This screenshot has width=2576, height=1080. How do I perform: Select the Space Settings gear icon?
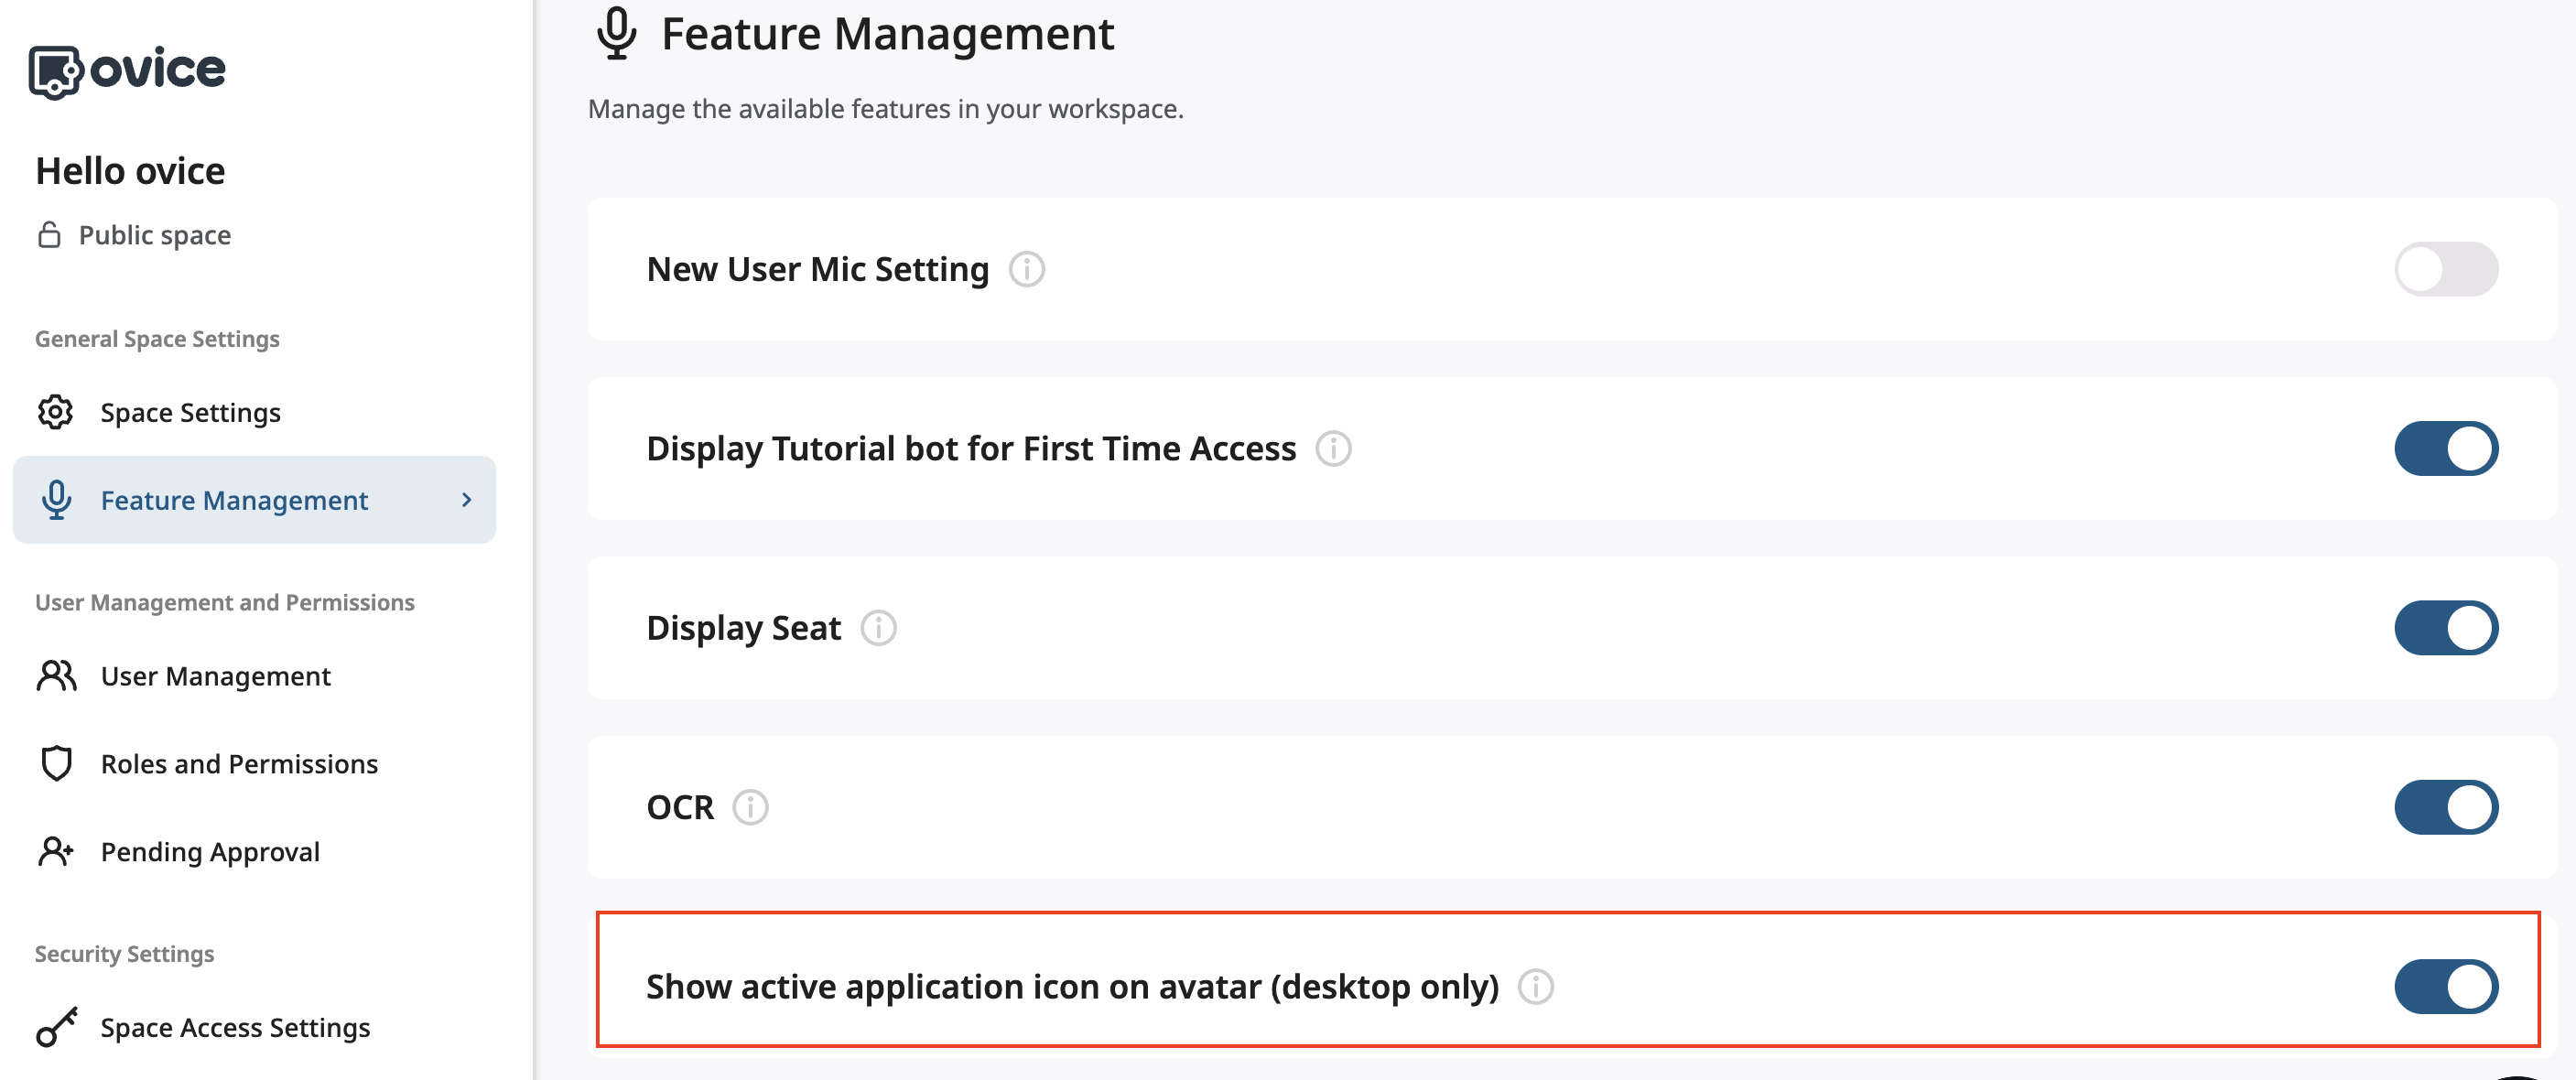pyautogui.click(x=56, y=412)
